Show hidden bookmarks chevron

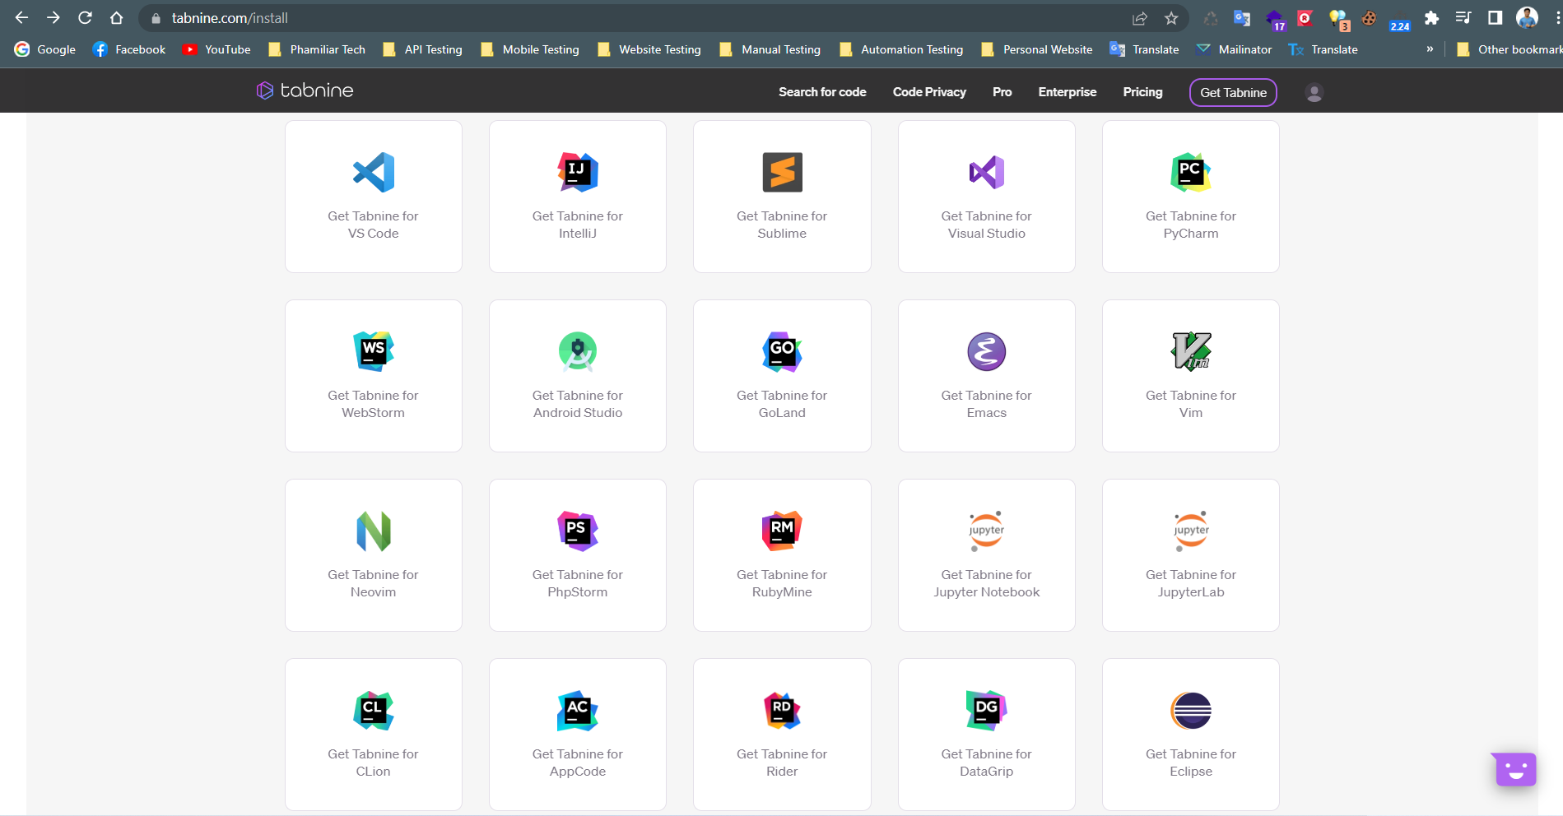[x=1430, y=49]
